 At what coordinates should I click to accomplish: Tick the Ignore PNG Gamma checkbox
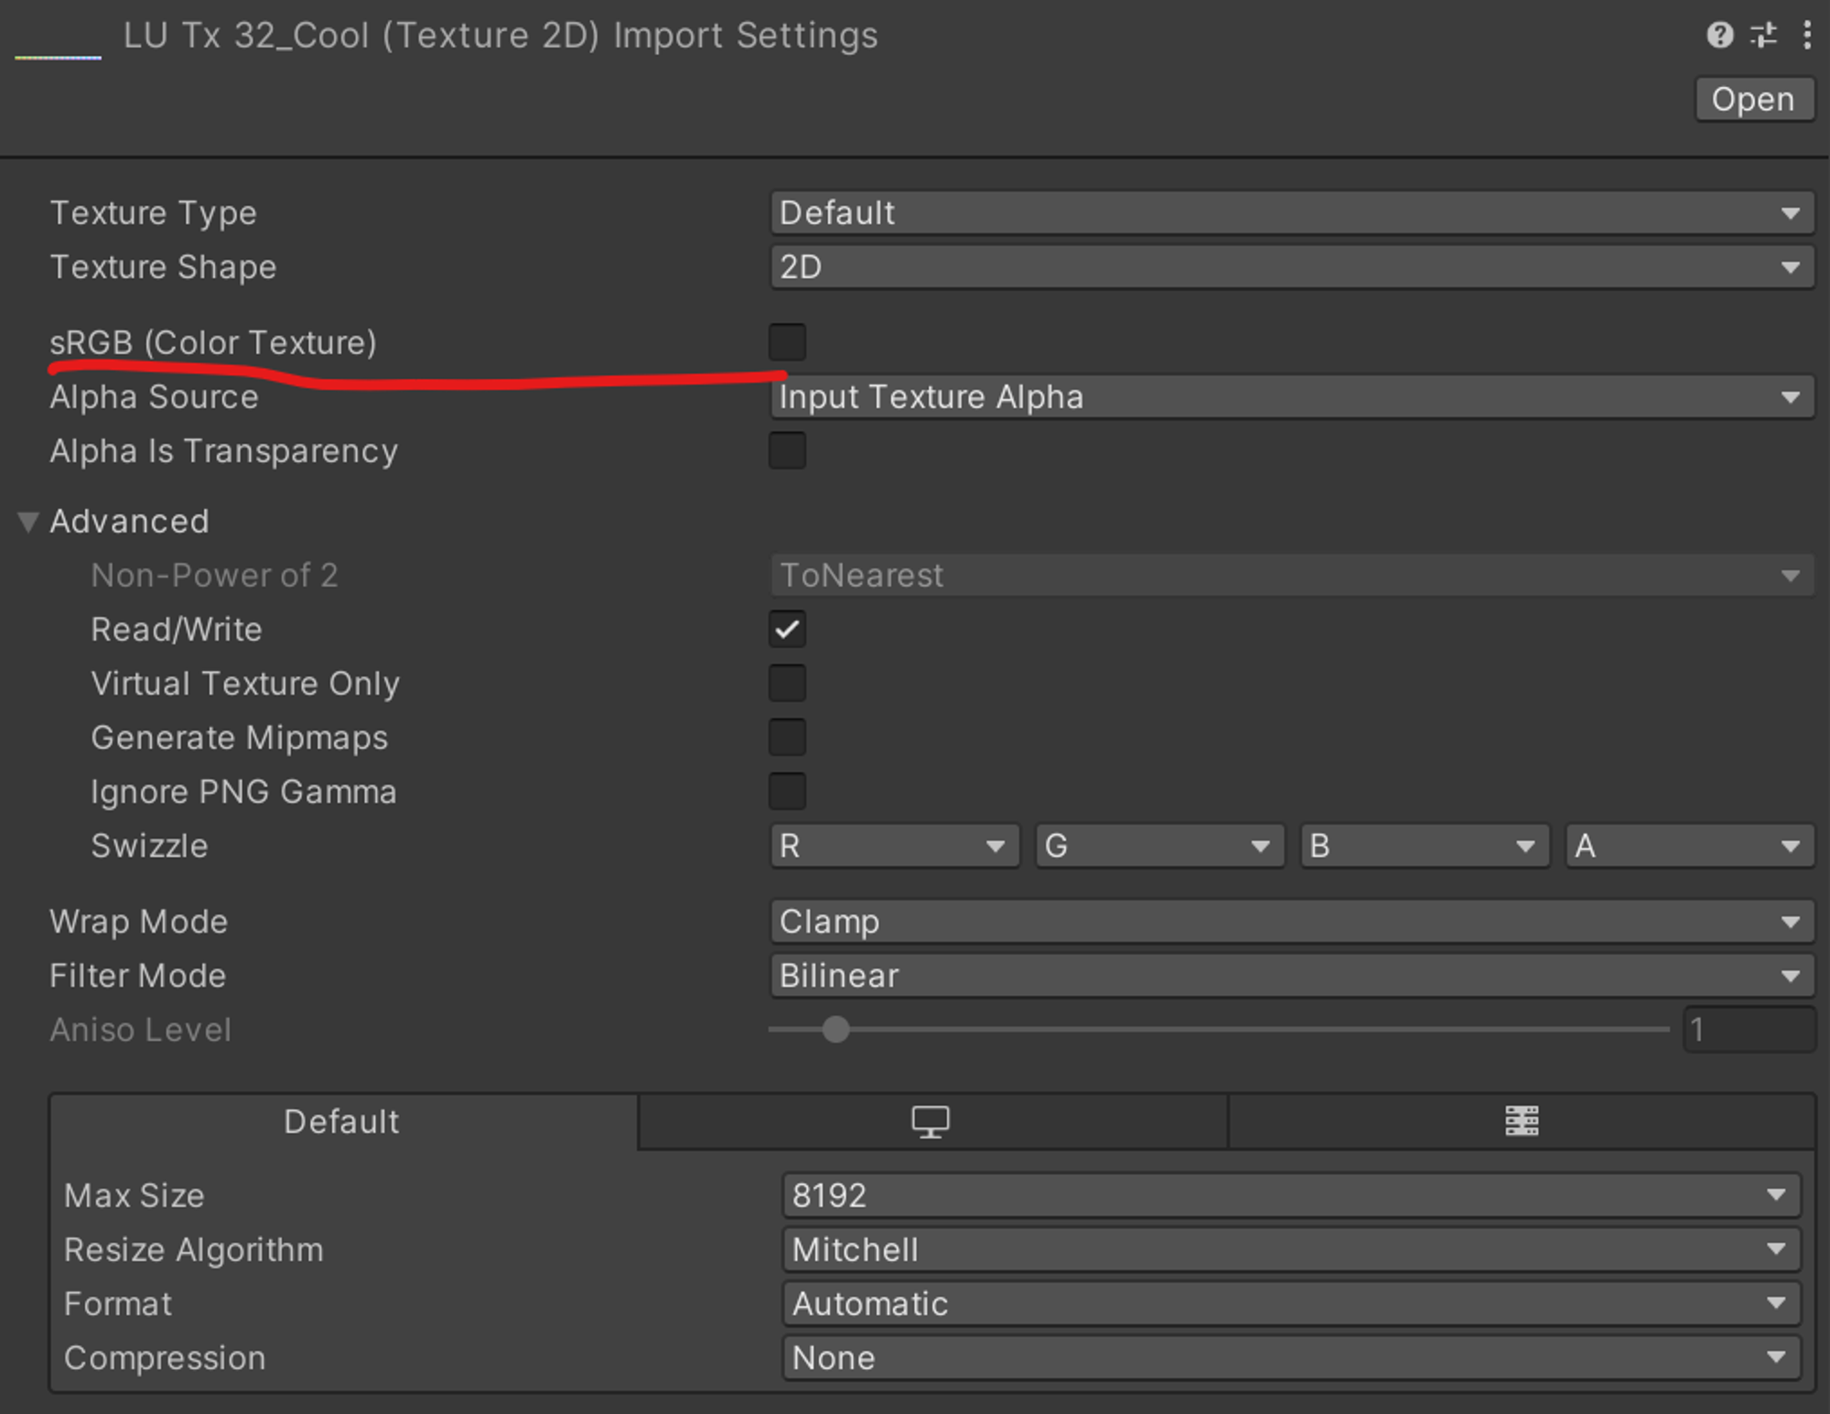pos(787,792)
